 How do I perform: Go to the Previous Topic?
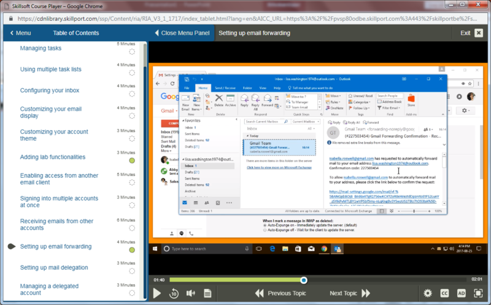[x=280, y=293]
